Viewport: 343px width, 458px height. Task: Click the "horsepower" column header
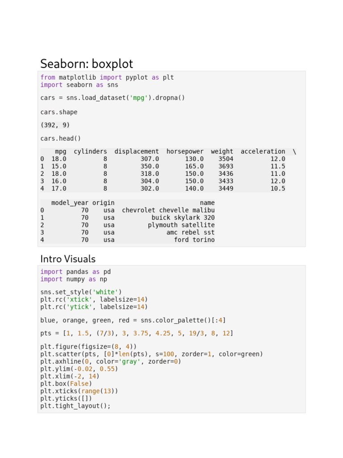(x=184, y=152)
